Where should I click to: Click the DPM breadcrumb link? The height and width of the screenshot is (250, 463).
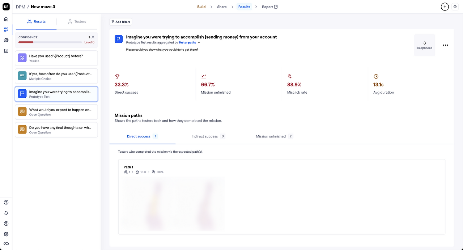coord(20,7)
